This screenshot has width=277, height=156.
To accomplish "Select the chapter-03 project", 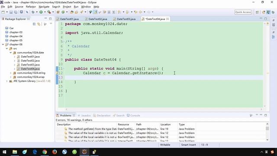I will click(16, 32).
